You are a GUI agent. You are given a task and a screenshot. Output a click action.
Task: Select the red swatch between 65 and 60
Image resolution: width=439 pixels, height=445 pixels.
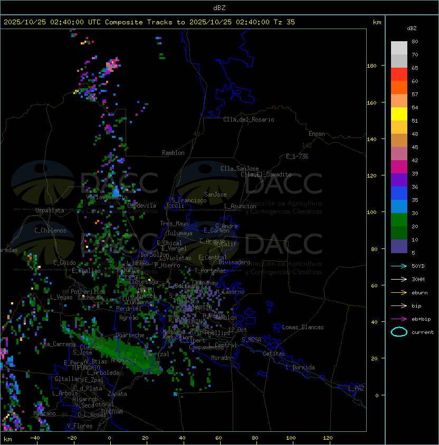(x=399, y=75)
